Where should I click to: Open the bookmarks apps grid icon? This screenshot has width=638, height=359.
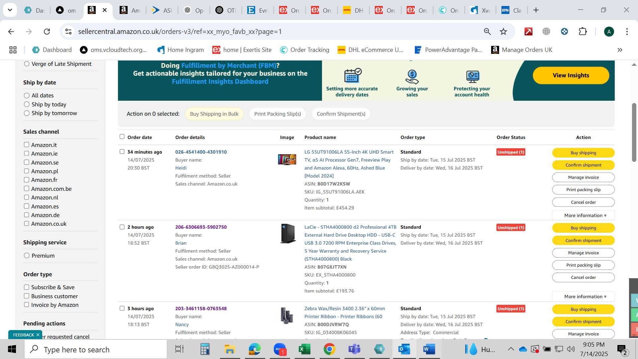point(13,50)
